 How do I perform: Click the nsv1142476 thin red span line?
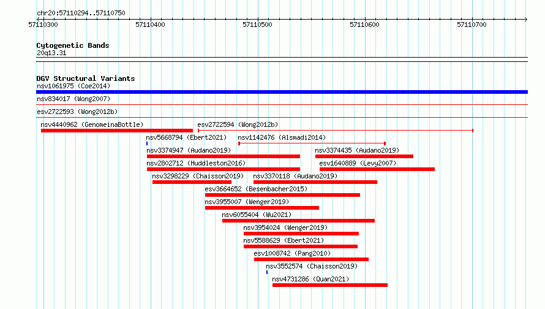(x=312, y=143)
